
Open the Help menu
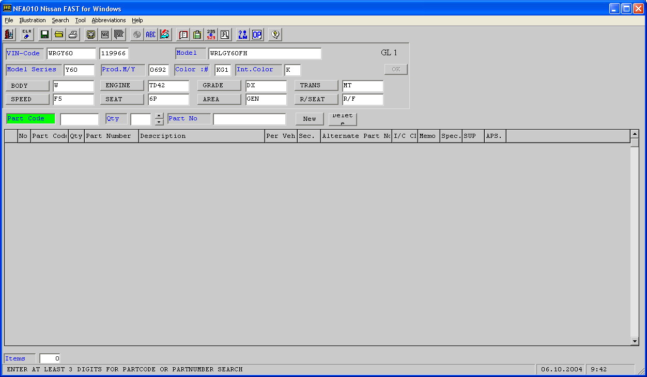pos(137,20)
